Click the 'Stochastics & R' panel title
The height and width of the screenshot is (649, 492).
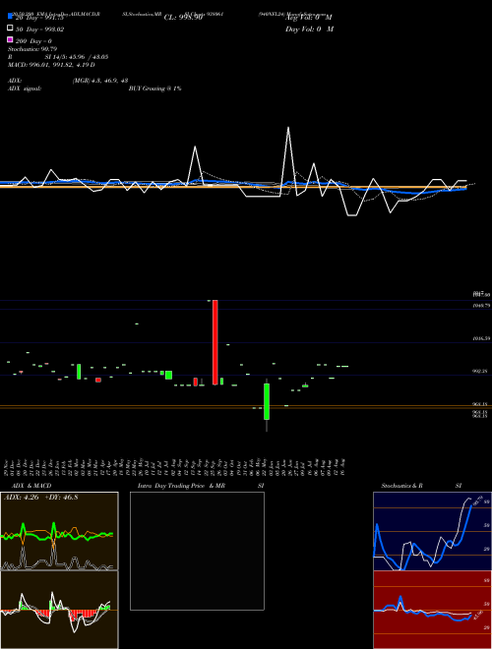(x=401, y=486)
